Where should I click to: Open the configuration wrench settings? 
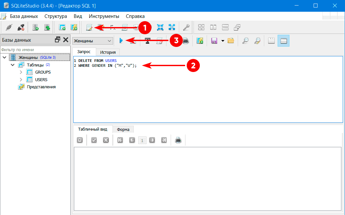pos(186,27)
